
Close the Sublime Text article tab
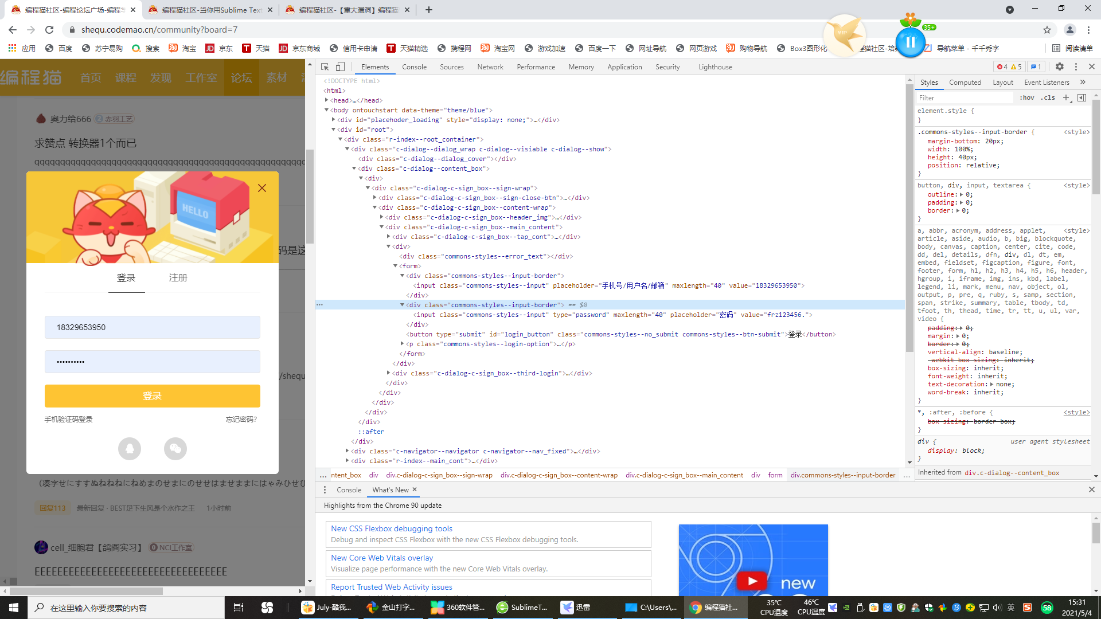click(x=270, y=10)
